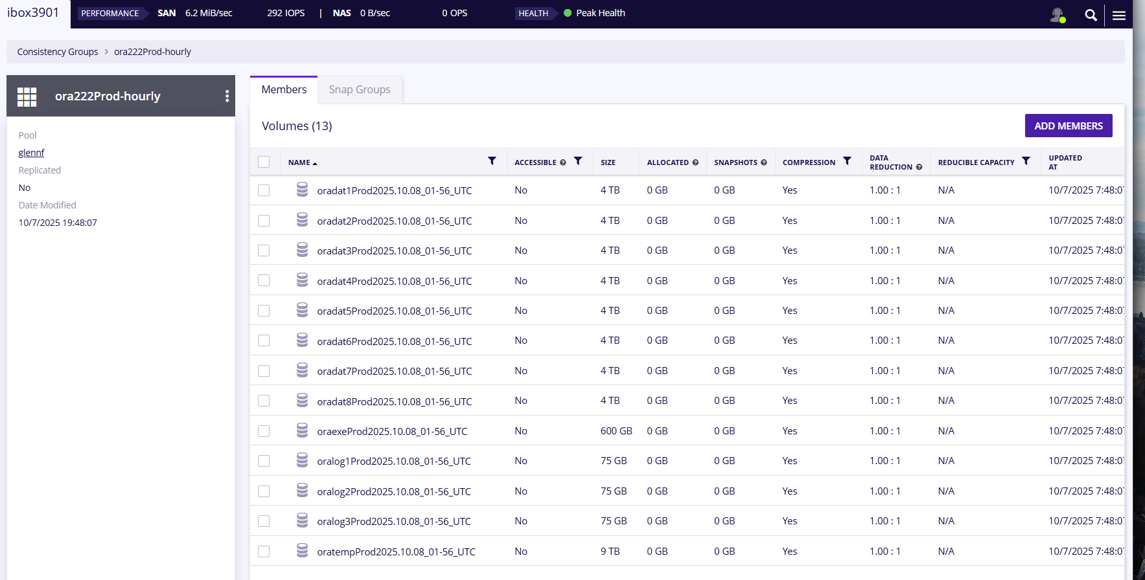Select the oratempProd2025.10.08_01-56_UTC checkbox

coord(264,552)
